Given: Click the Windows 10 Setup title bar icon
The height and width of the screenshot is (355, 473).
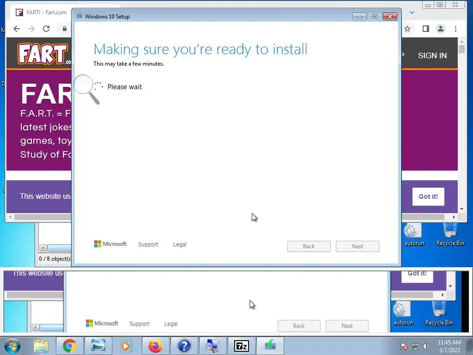Looking at the screenshot, I should click(79, 16).
